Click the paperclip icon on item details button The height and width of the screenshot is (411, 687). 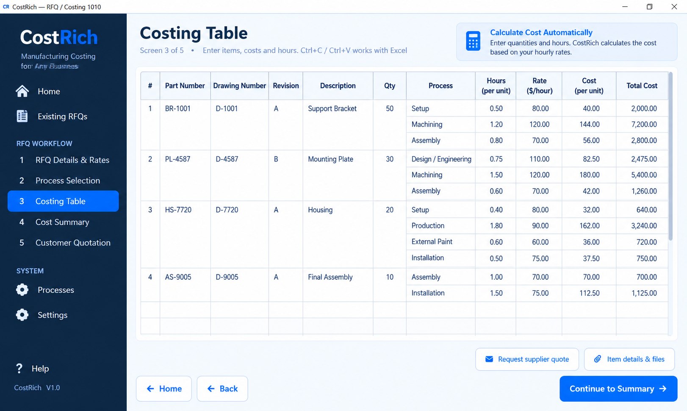[x=598, y=359]
